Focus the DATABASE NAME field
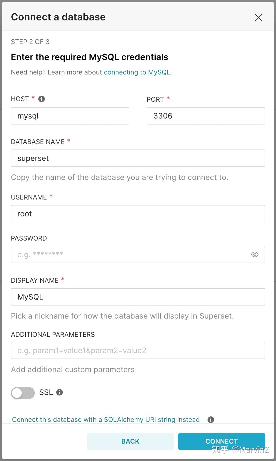This screenshot has height=461, width=276. [x=138, y=158]
